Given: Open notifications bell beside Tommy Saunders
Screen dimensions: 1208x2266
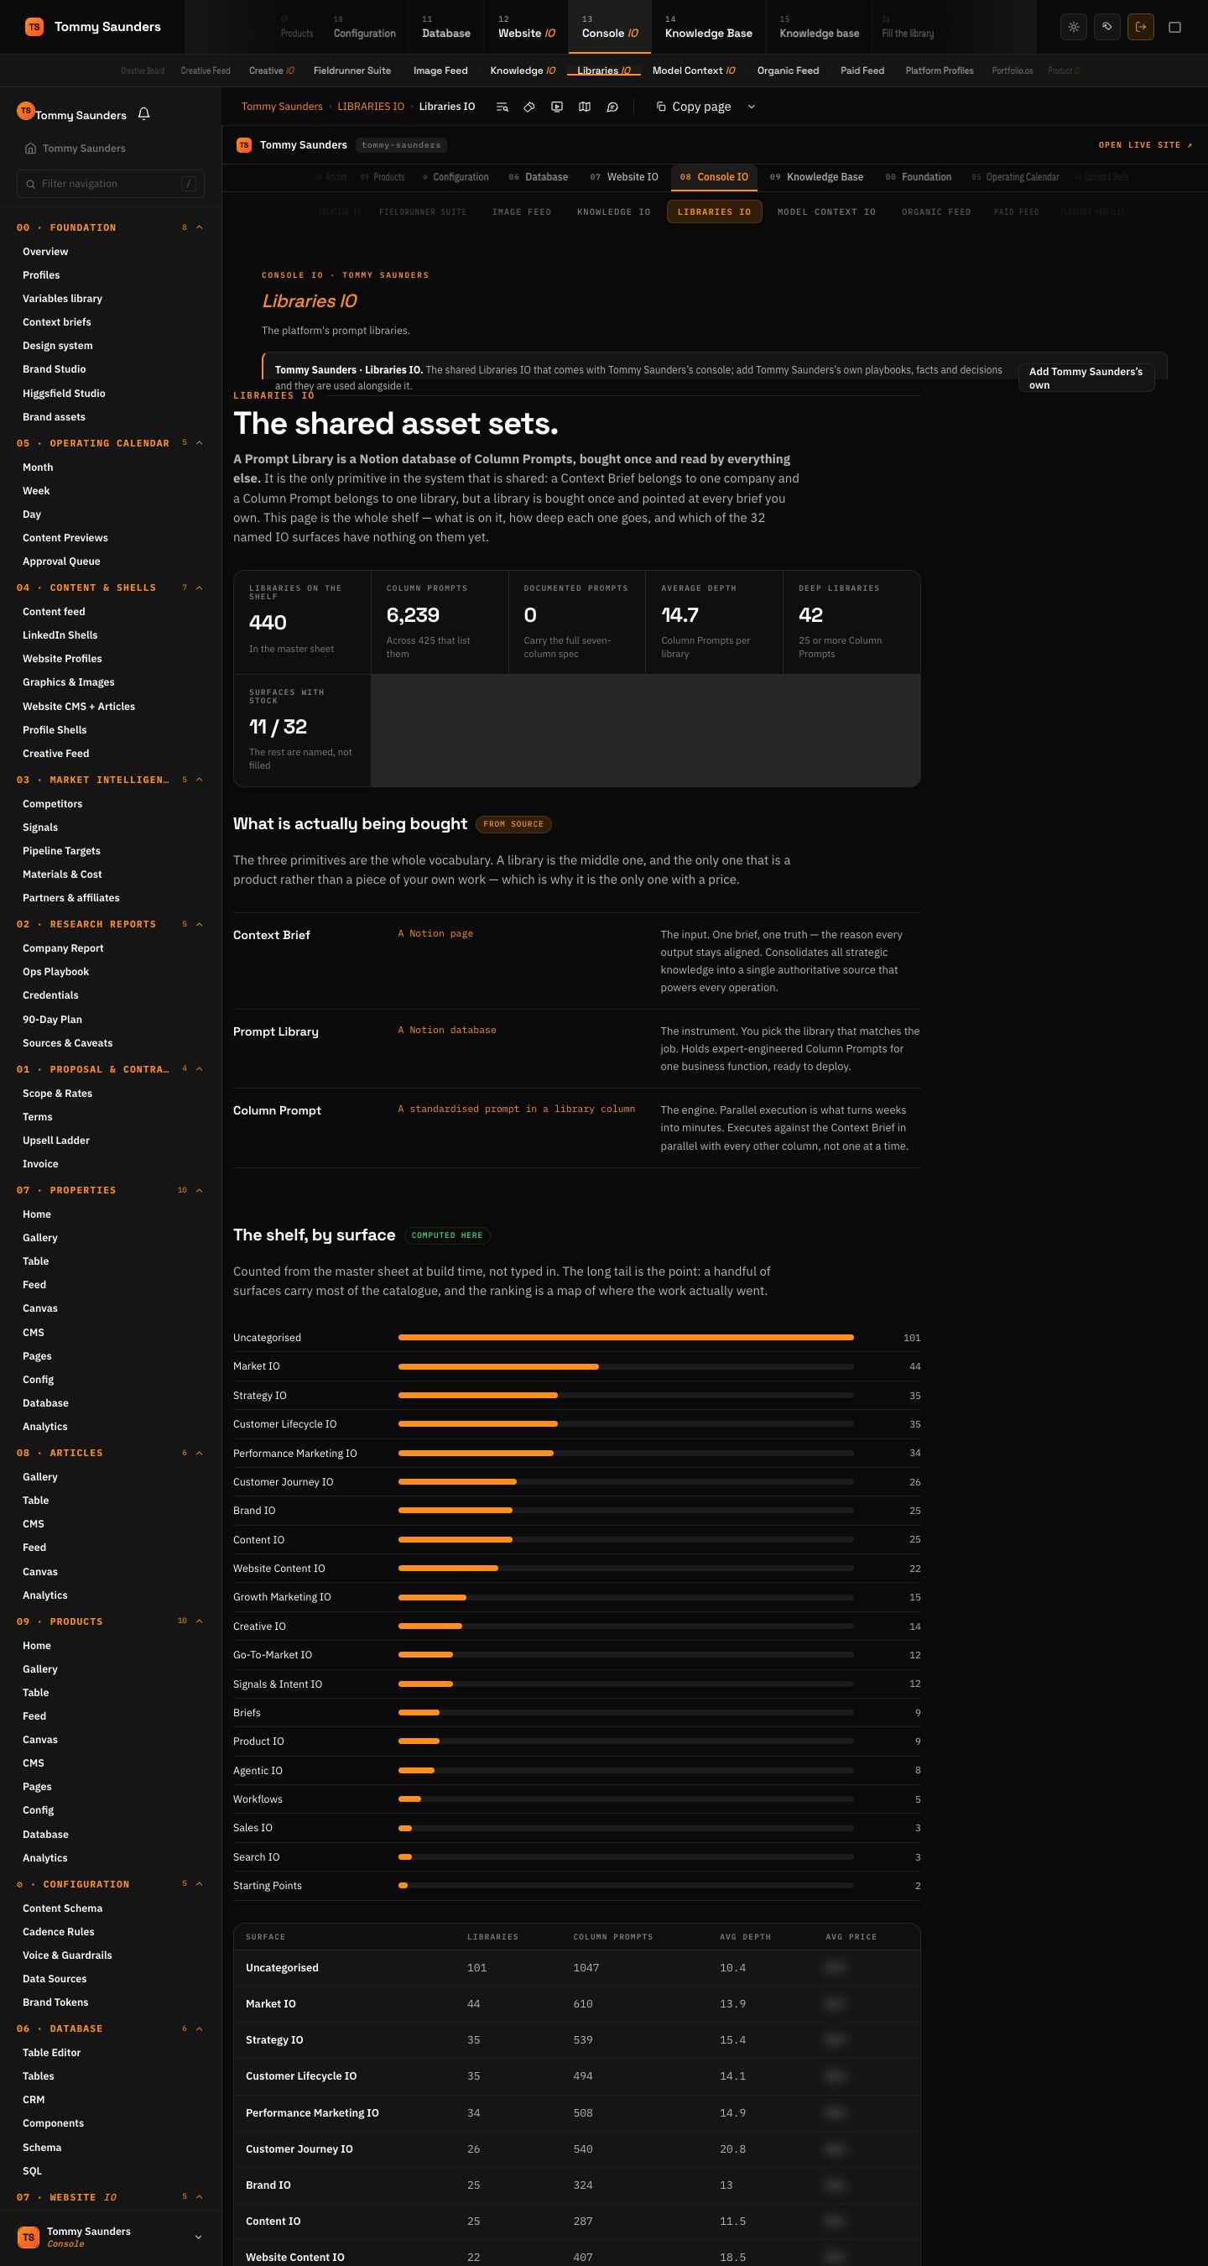Looking at the screenshot, I should (x=144, y=114).
